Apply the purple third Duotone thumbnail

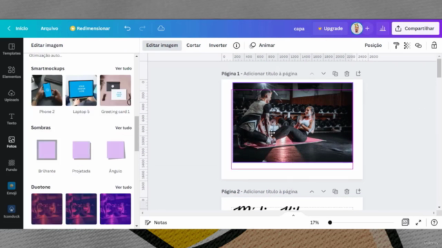point(115,209)
